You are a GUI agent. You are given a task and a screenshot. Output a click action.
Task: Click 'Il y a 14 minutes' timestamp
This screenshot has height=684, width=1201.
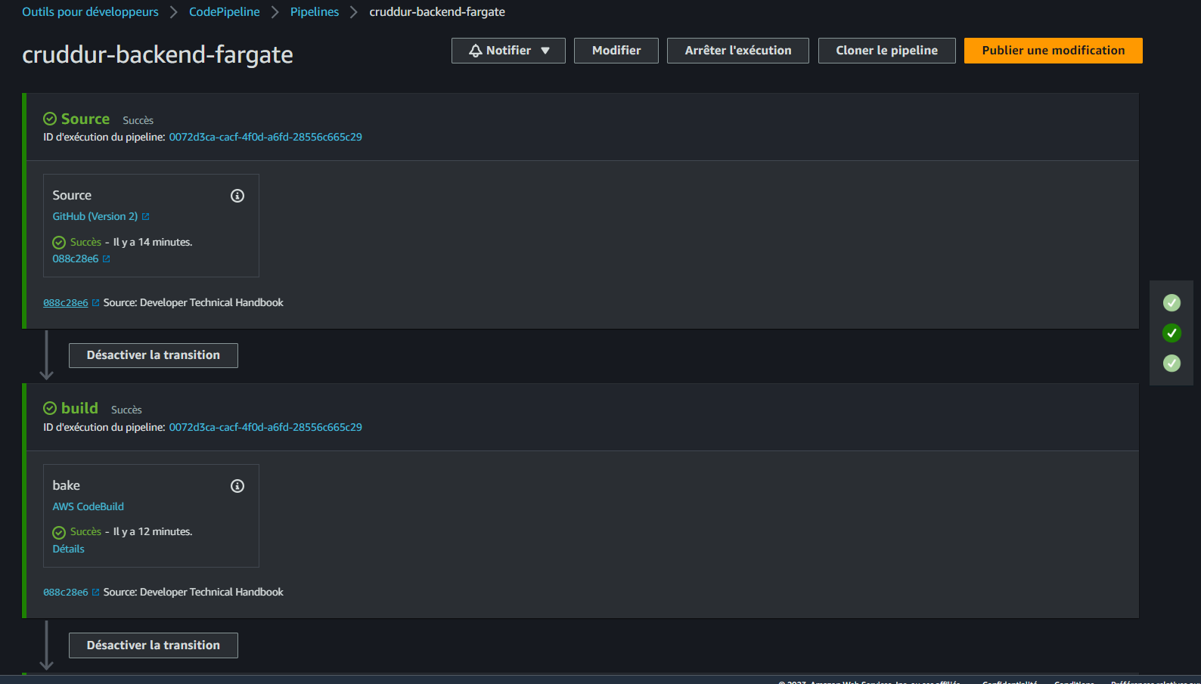[x=153, y=242]
